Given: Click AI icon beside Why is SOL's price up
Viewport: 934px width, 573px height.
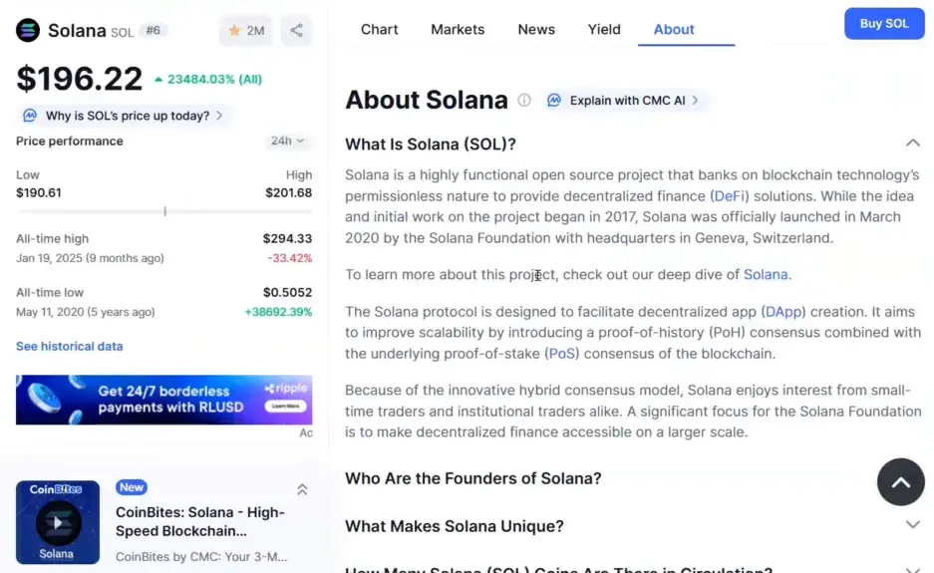Looking at the screenshot, I should 30,116.
